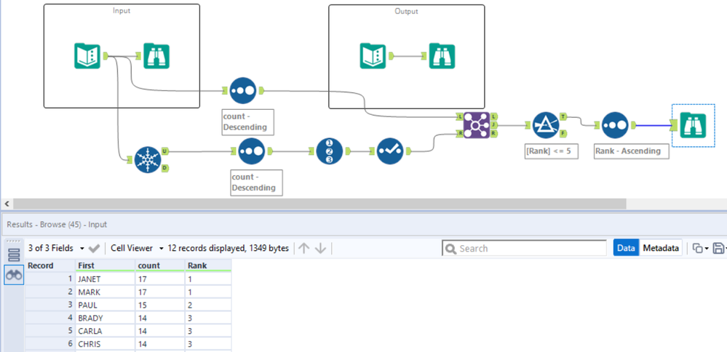The height and width of the screenshot is (352, 727).
Task: Click the First column header
Action: (x=106, y=265)
